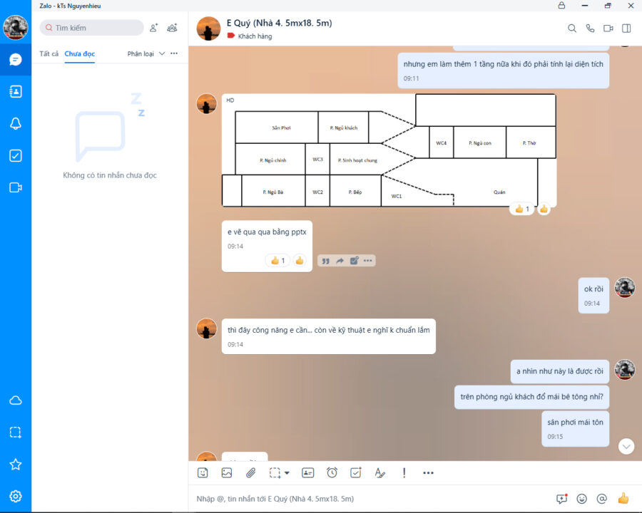The image size is (642, 513).
Task: Open the screenshot capture dropdown arrow
Action: (x=287, y=472)
